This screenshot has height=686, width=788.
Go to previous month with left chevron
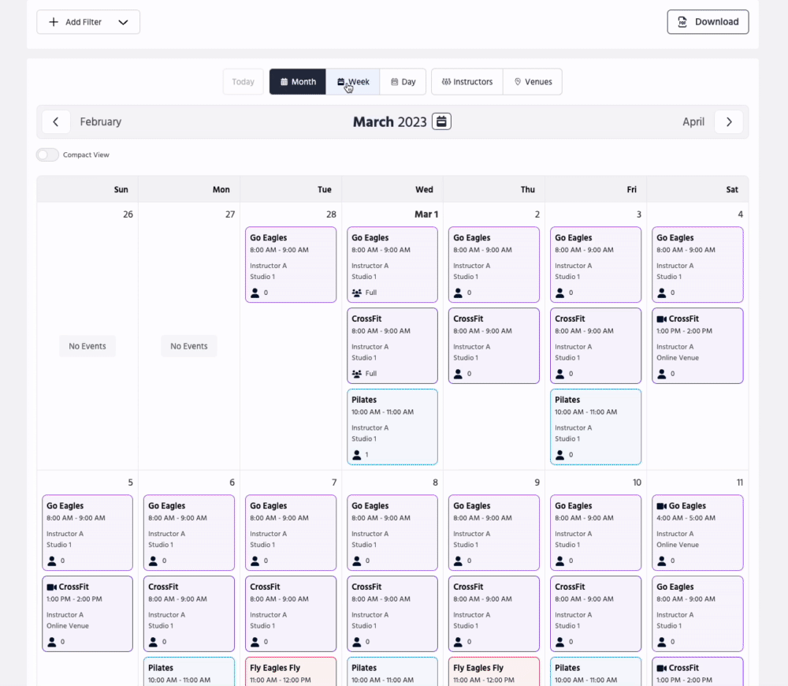pyautogui.click(x=55, y=121)
